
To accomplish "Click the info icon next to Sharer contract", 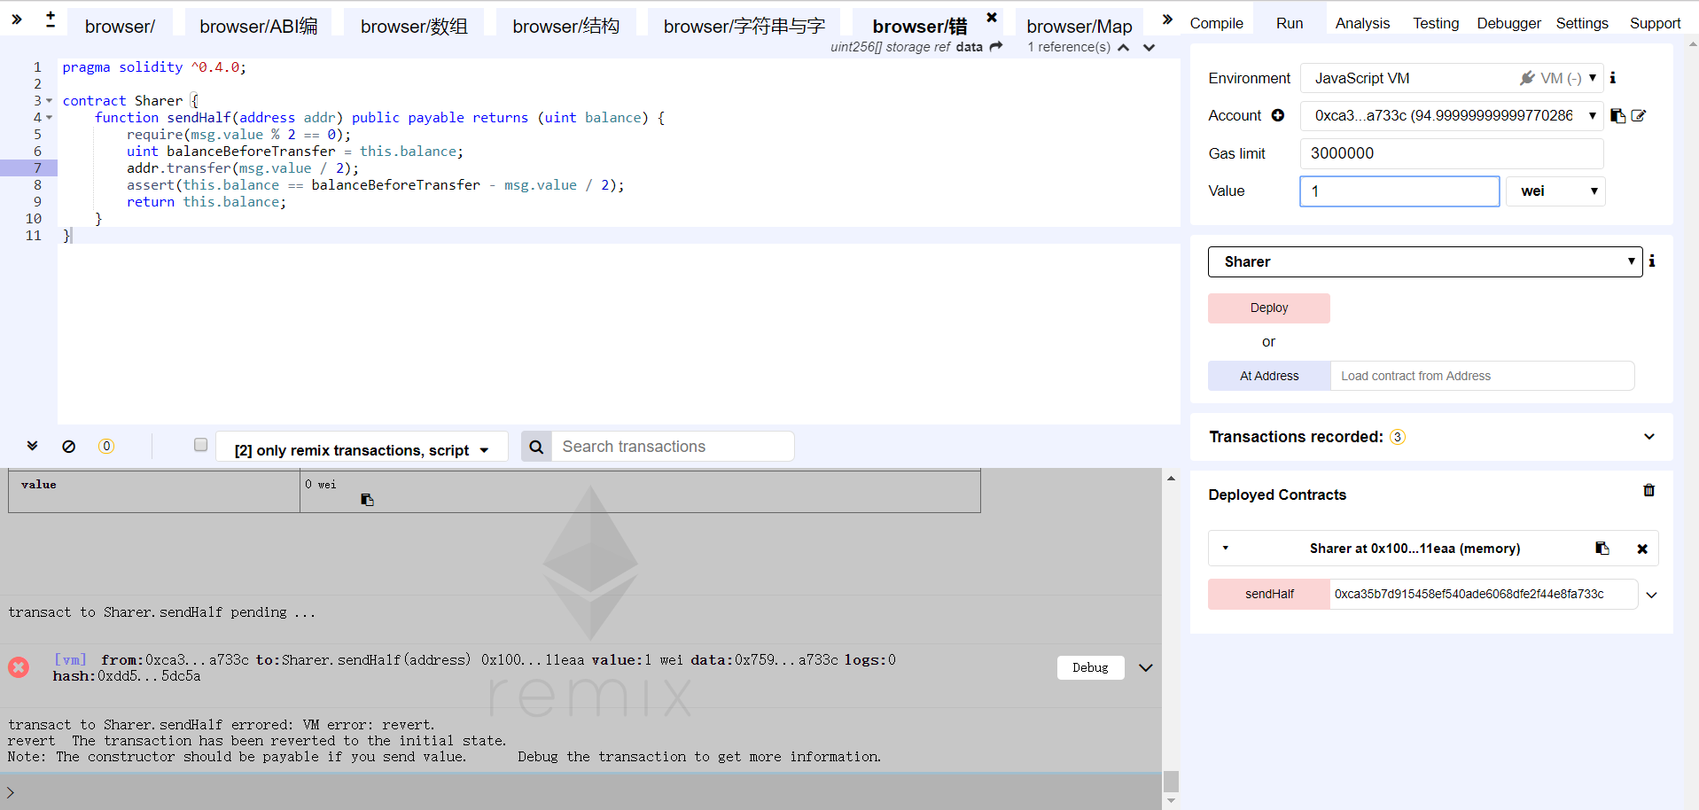I will (1652, 261).
